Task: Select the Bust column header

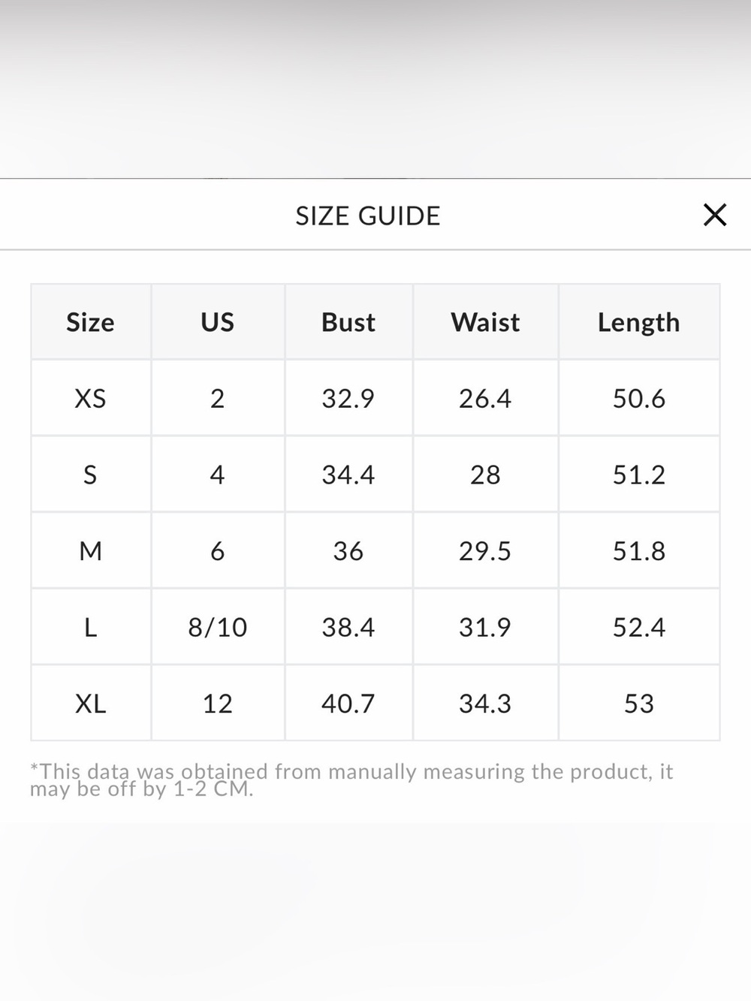Action: pyautogui.click(x=348, y=322)
